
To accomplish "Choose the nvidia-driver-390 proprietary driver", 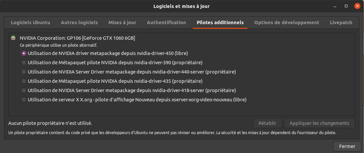I will pos(24,62).
